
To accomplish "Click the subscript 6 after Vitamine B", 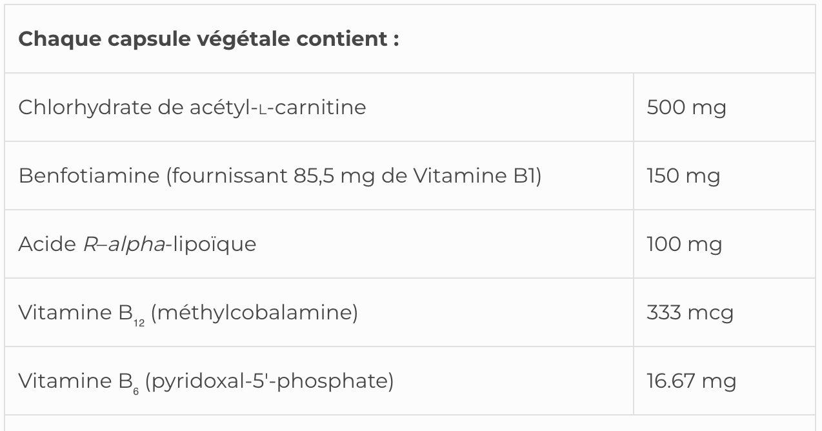I will [x=136, y=391].
